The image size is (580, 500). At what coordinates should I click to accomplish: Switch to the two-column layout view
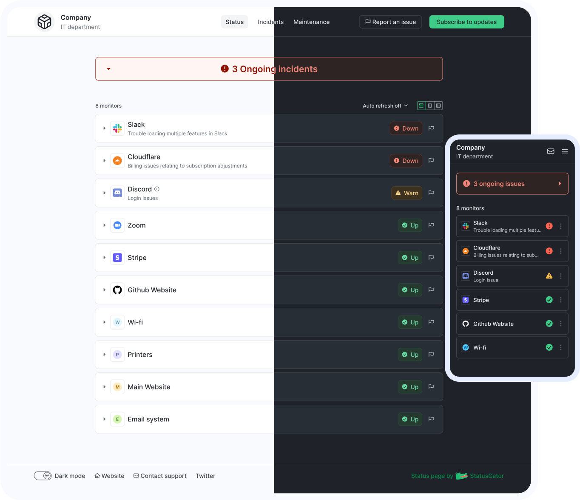click(x=430, y=105)
